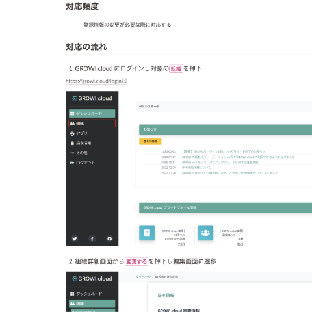Click the pink 組織 label in step 1 heading

tap(176, 69)
